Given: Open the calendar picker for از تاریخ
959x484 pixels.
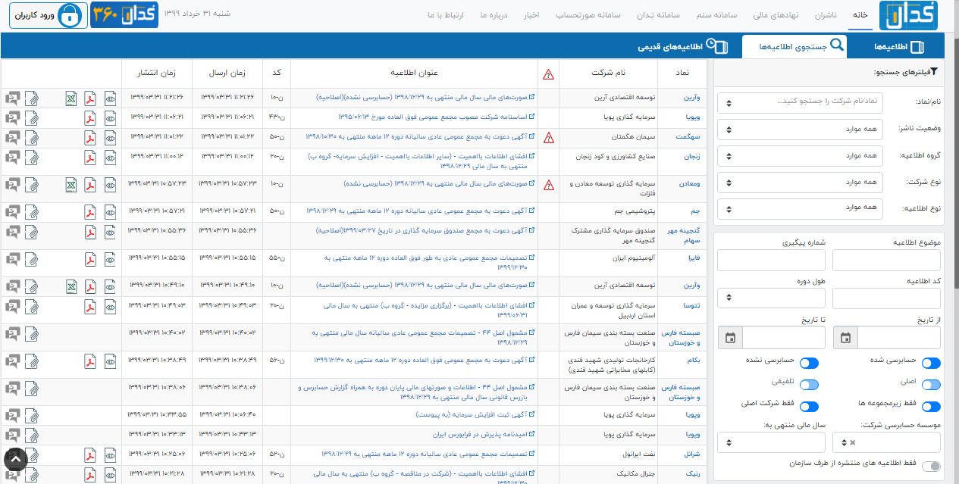Looking at the screenshot, I should pos(845,338).
